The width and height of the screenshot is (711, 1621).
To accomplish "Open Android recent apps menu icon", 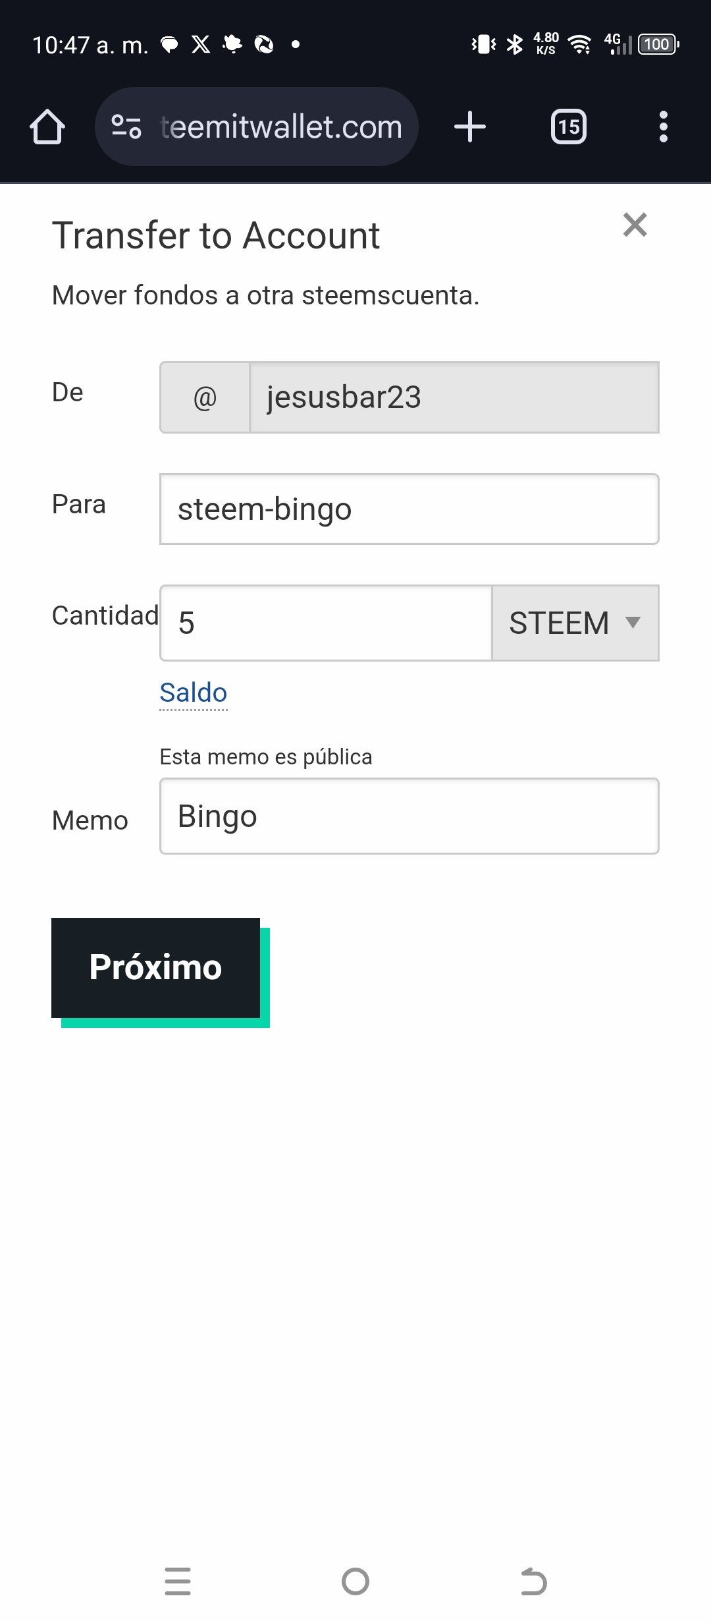I will [x=178, y=1581].
